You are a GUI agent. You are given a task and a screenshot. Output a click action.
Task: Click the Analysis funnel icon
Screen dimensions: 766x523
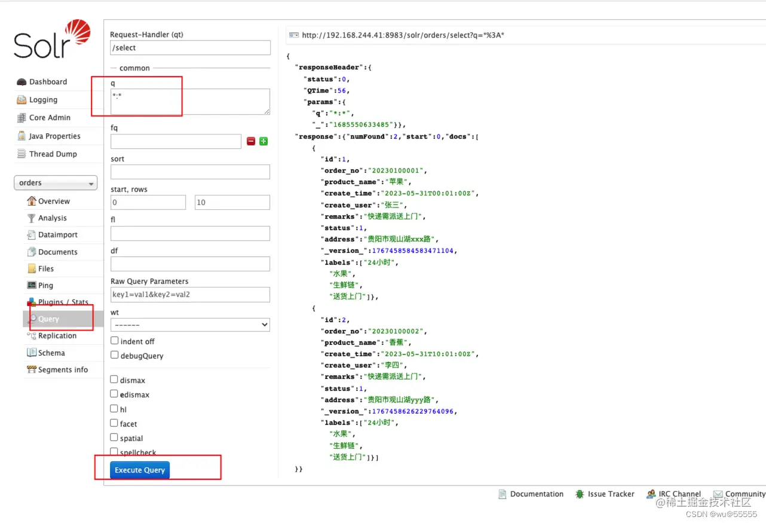coord(32,218)
